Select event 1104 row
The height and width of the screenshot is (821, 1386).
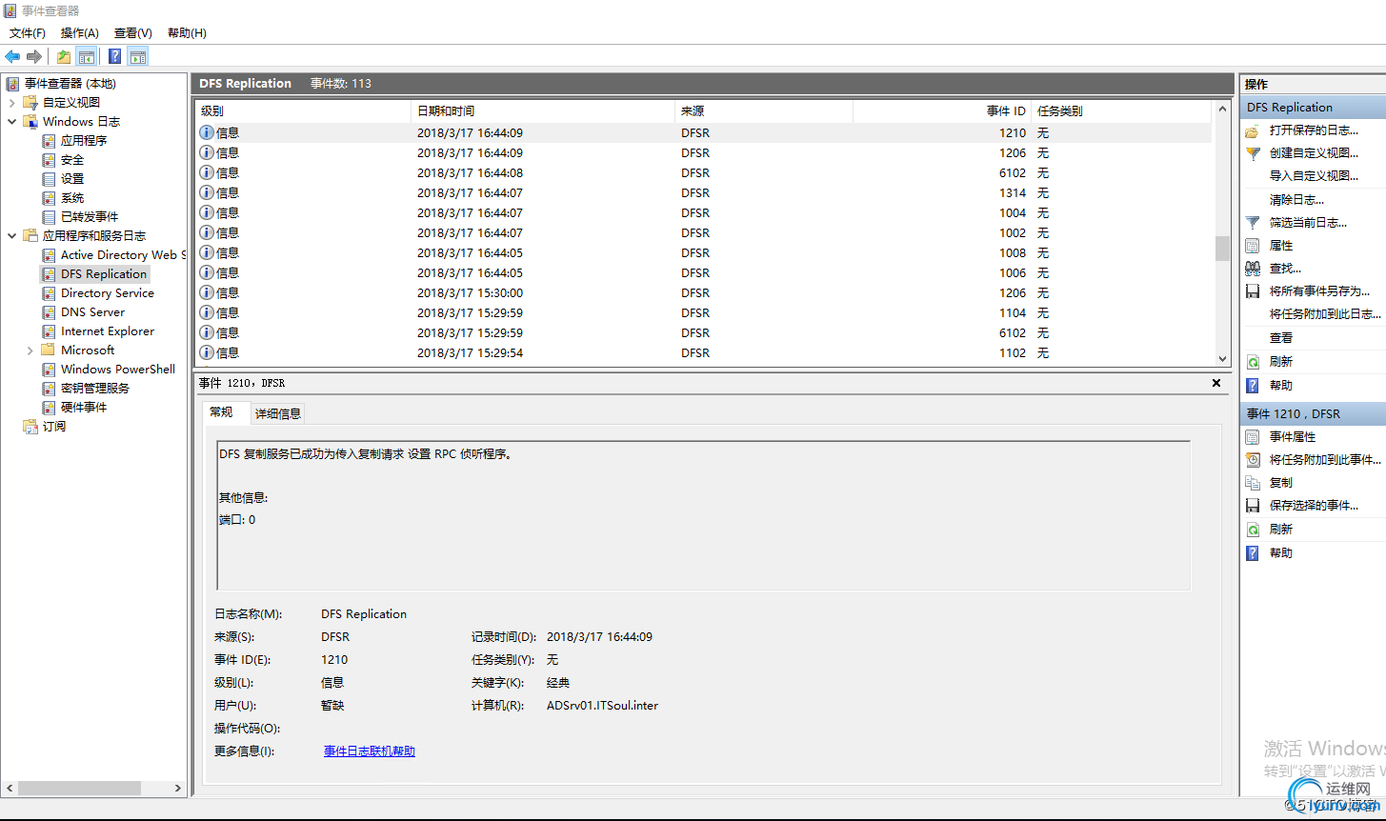(703, 313)
